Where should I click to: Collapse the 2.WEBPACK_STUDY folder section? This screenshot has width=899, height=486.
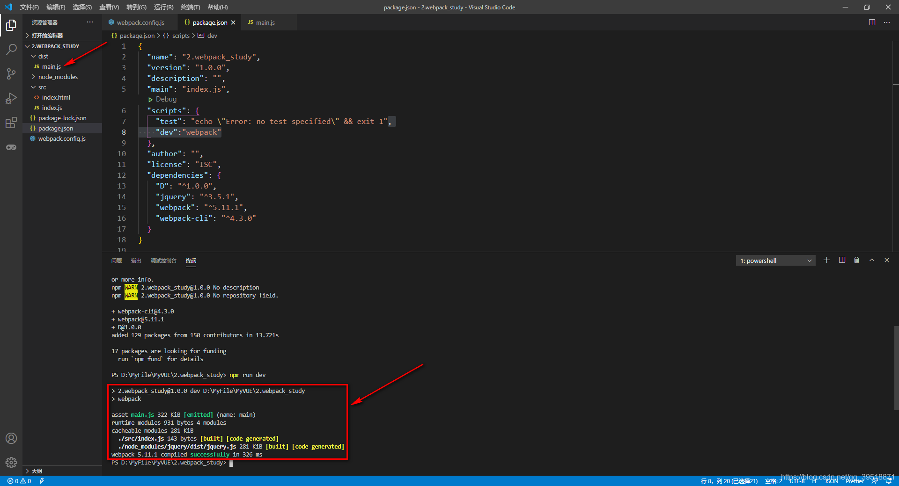click(62, 46)
